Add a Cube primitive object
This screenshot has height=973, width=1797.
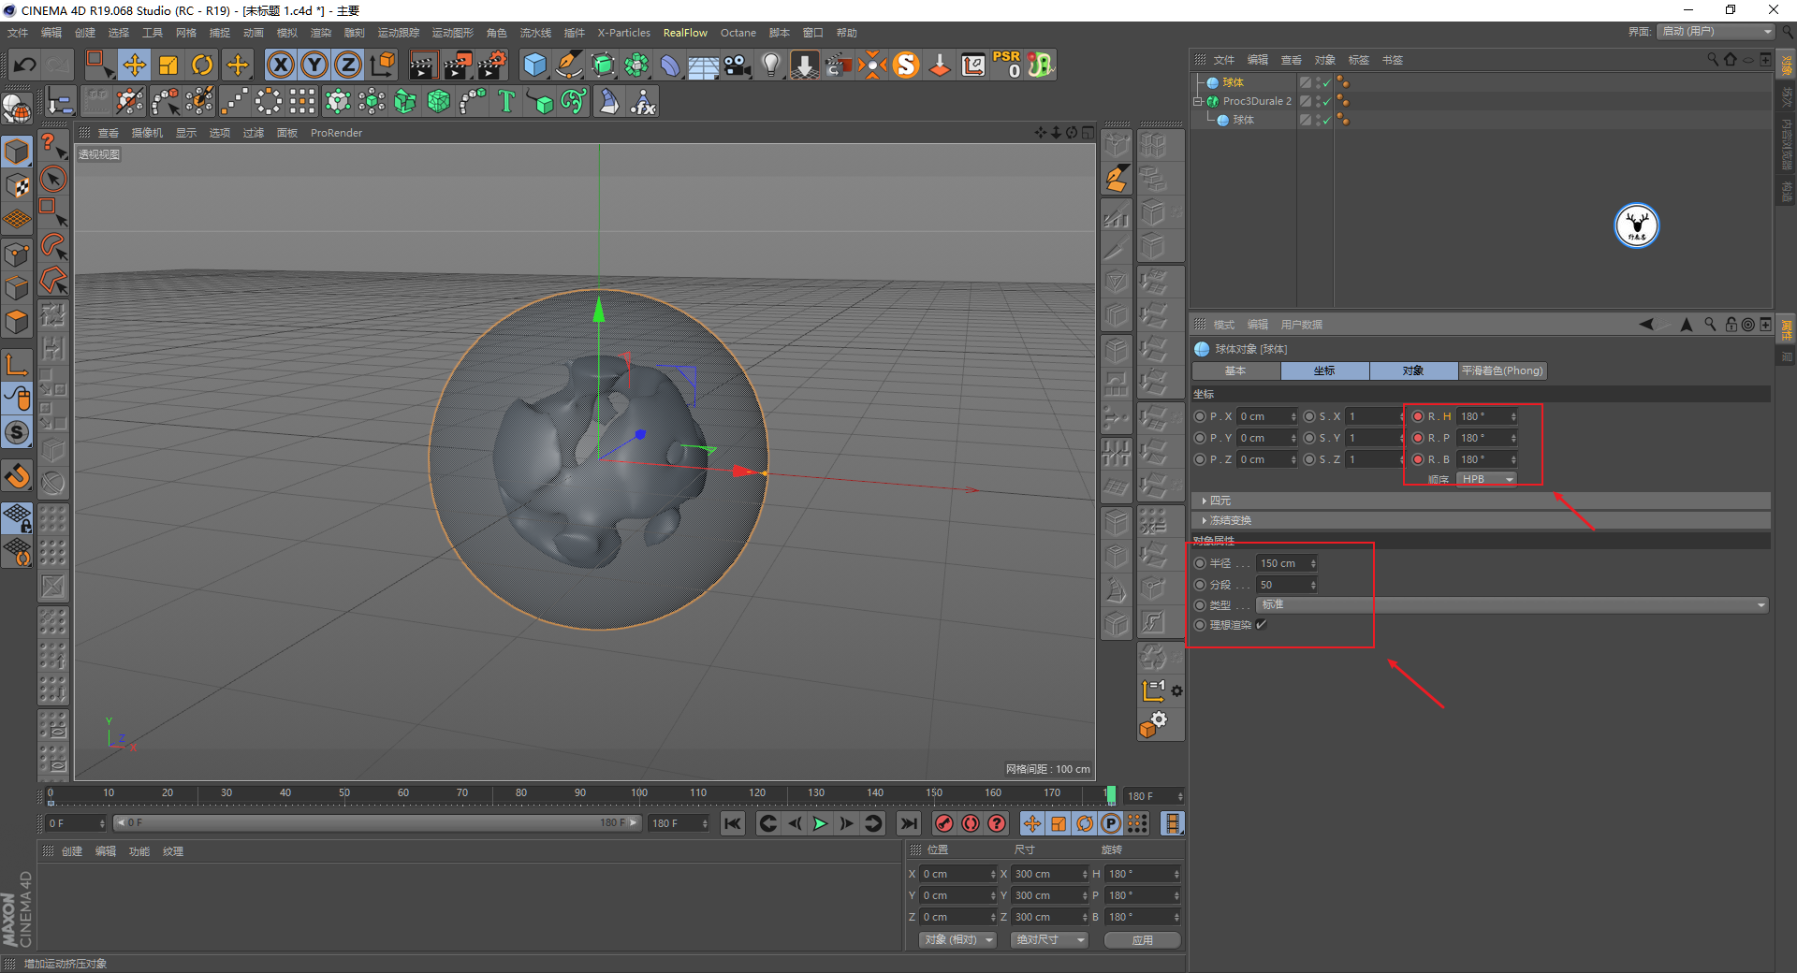point(534,65)
